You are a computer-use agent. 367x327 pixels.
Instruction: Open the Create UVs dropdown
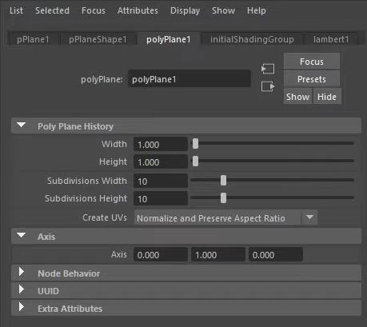(225, 217)
